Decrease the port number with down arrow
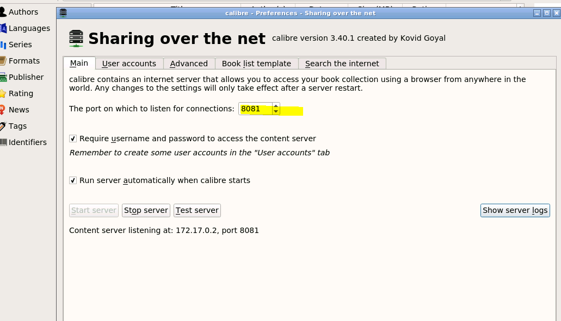The width and height of the screenshot is (561, 321). (276, 112)
